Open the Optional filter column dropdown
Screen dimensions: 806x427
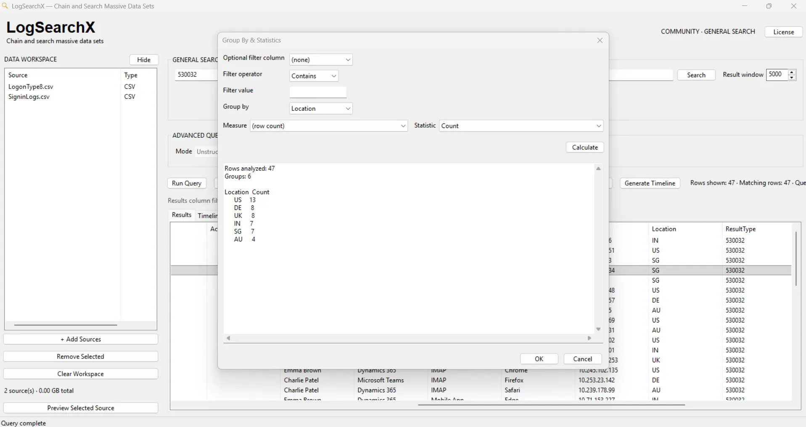(x=321, y=60)
